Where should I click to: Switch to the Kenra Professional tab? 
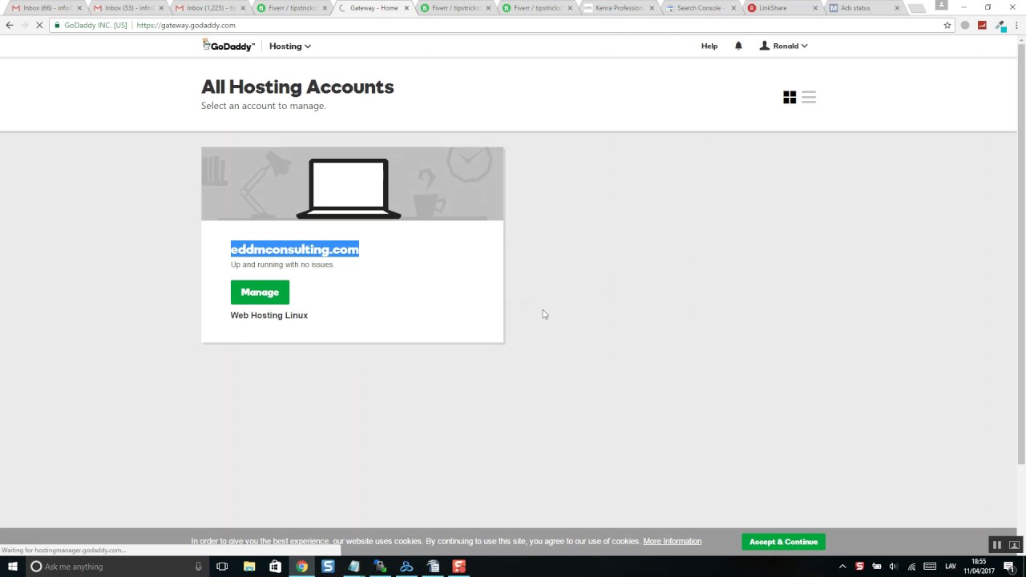[618, 8]
